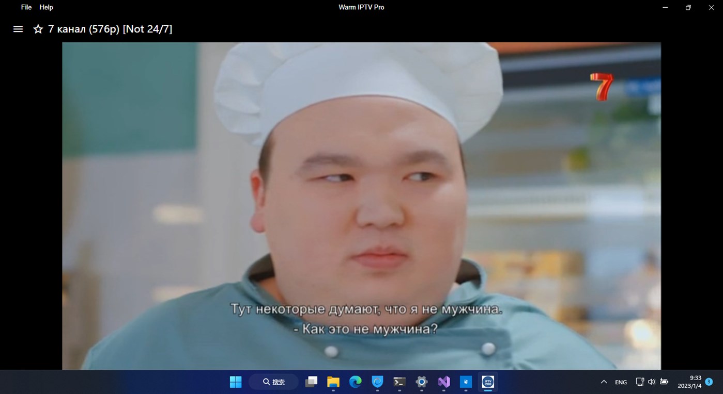Open the calendar via the clock
The height and width of the screenshot is (394, 723).
coord(693,382)
